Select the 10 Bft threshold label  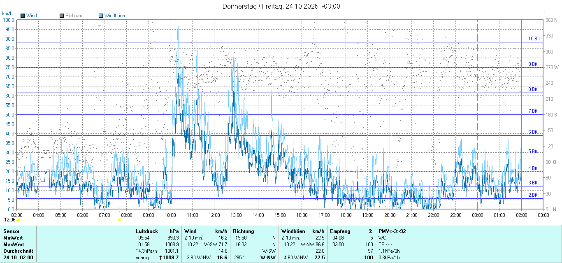coord(533,39)
